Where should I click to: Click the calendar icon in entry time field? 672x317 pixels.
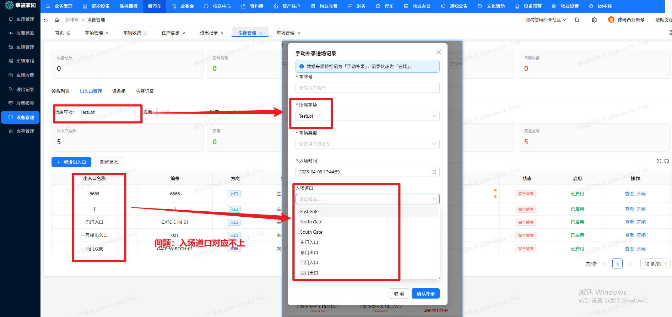click(x=434, y=172)
